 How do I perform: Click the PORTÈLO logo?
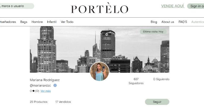(x=100, y=8)
